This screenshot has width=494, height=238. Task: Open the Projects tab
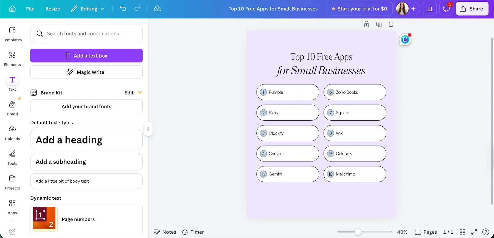pos(12,182)
